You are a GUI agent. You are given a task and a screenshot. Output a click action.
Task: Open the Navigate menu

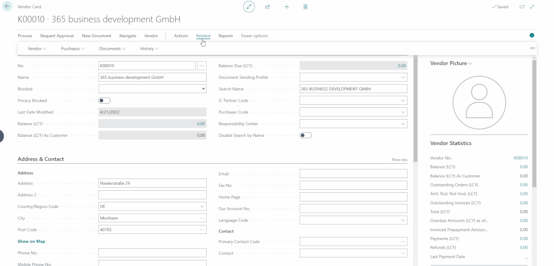(127, 36)
